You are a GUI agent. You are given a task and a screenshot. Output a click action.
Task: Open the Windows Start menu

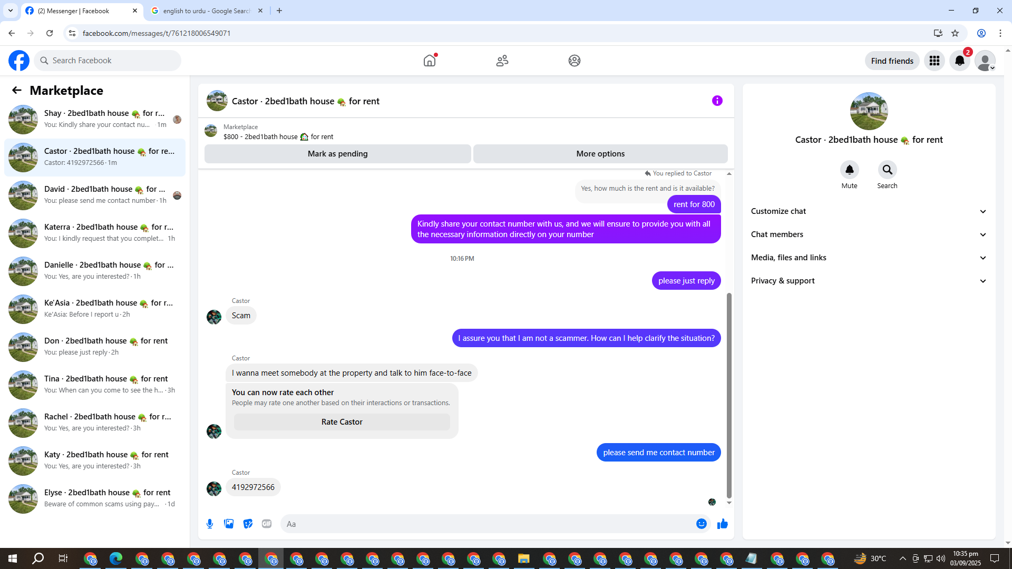(13, 558)
